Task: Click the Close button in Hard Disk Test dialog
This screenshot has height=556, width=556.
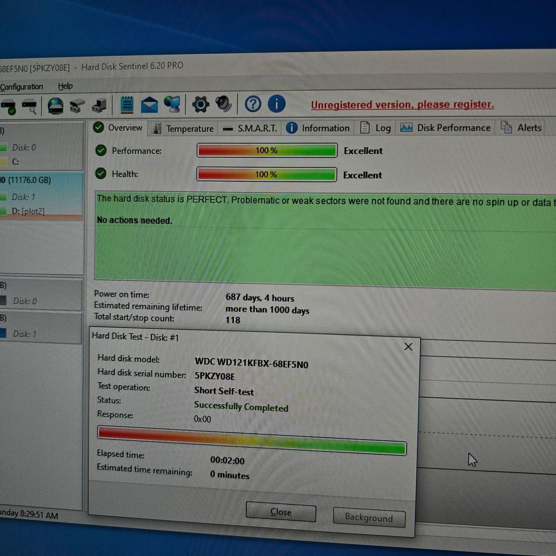Action: [281, 512]
